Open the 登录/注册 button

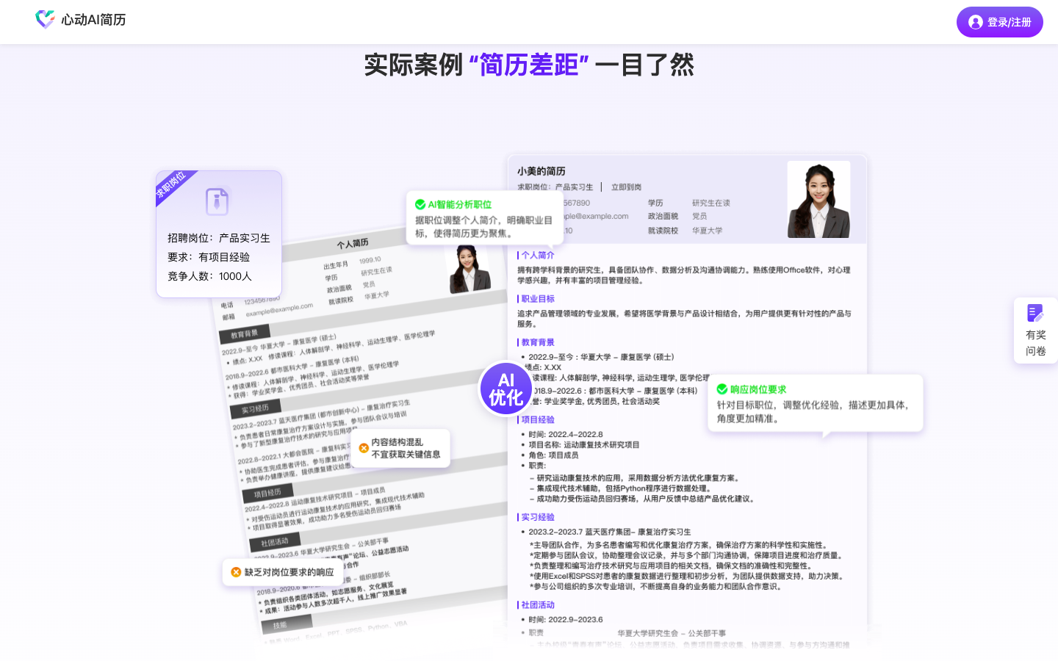click(x=999, y=22)
